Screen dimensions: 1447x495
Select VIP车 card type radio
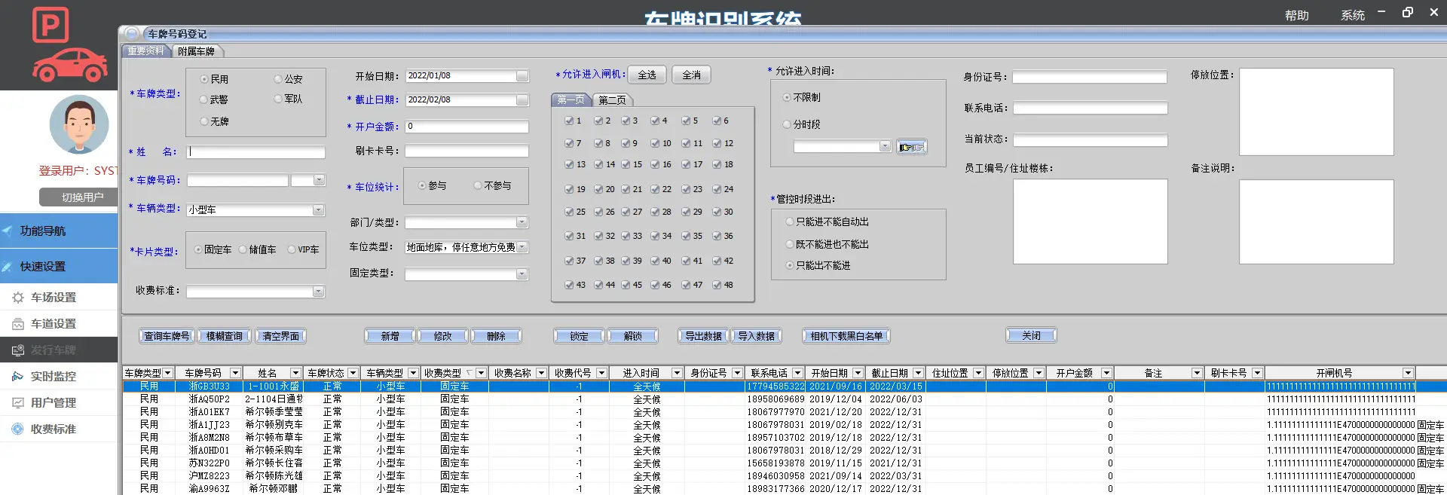coord(292,249)
